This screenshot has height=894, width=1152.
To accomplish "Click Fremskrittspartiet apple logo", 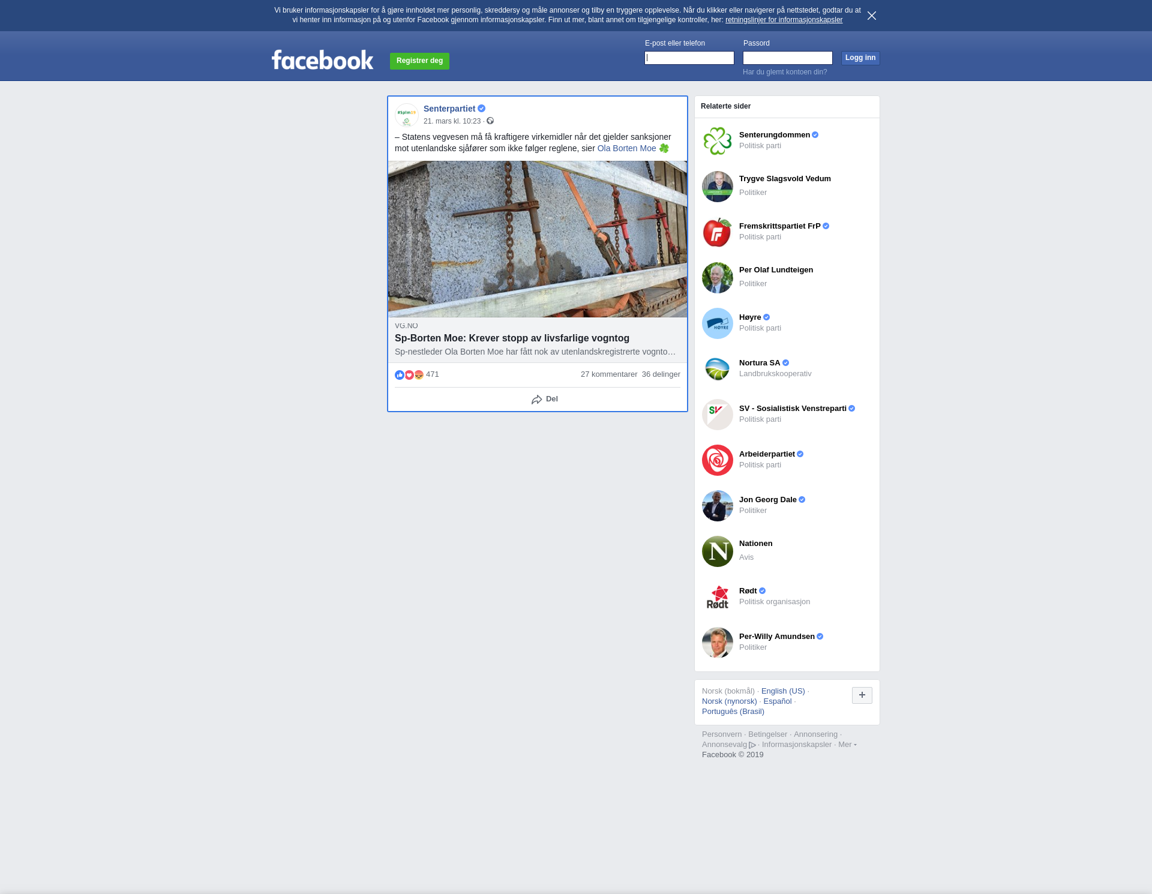I will (718, 232).
